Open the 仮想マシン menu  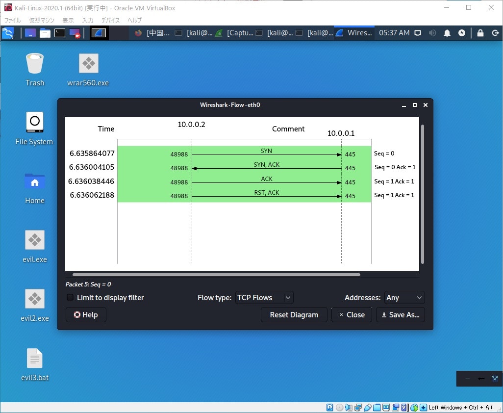pyautogui.click(x=42, y=20)
